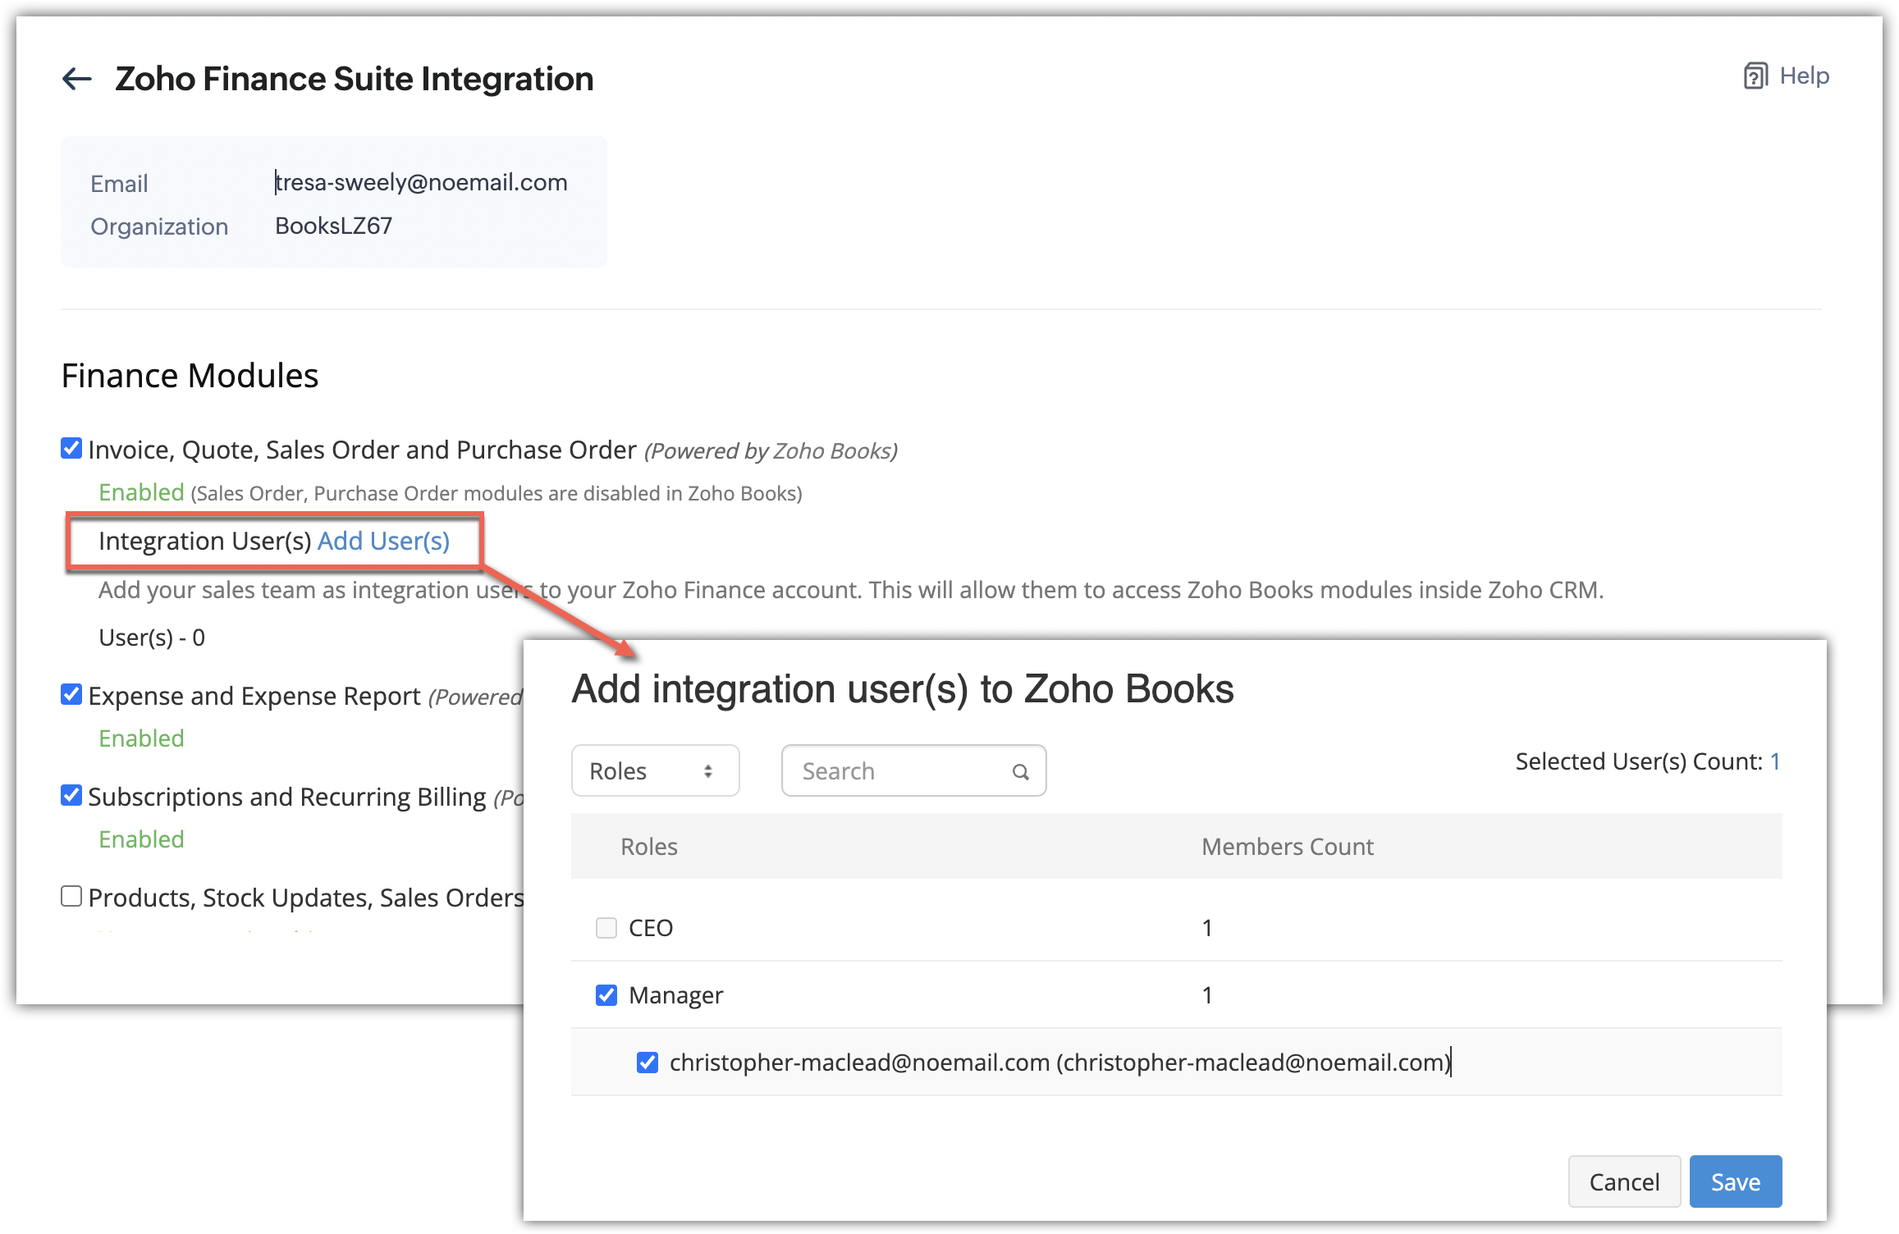The width and height of the screenshot is (1899, 1234).
Task: Enable Products, Stock Updates checkbox
Action: [71, 896]
